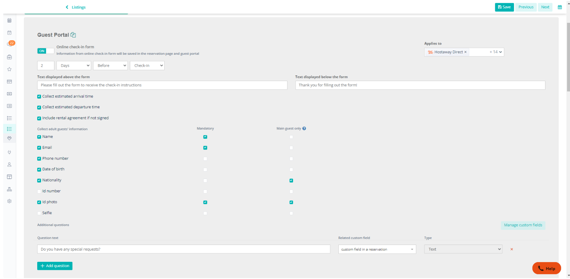
Task: Open the star reviews icon in the sidebar
Action: point(9,69)
